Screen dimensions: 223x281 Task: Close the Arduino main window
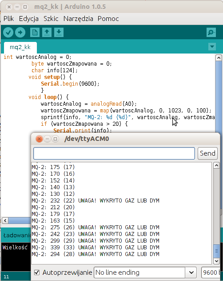[9, 7]
